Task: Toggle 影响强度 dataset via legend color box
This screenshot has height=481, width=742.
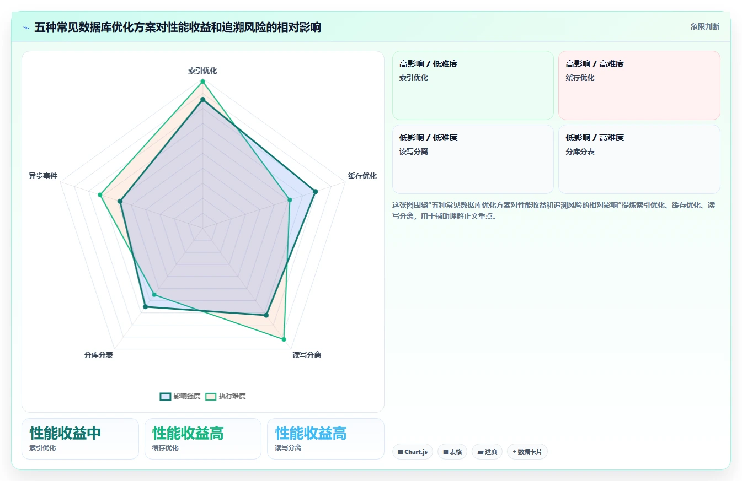Action: point(166,396)
